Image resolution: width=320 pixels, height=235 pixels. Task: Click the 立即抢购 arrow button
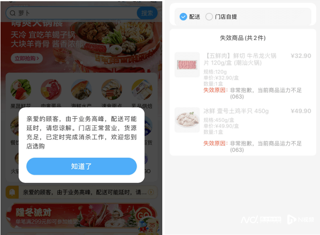coord(27,58)
